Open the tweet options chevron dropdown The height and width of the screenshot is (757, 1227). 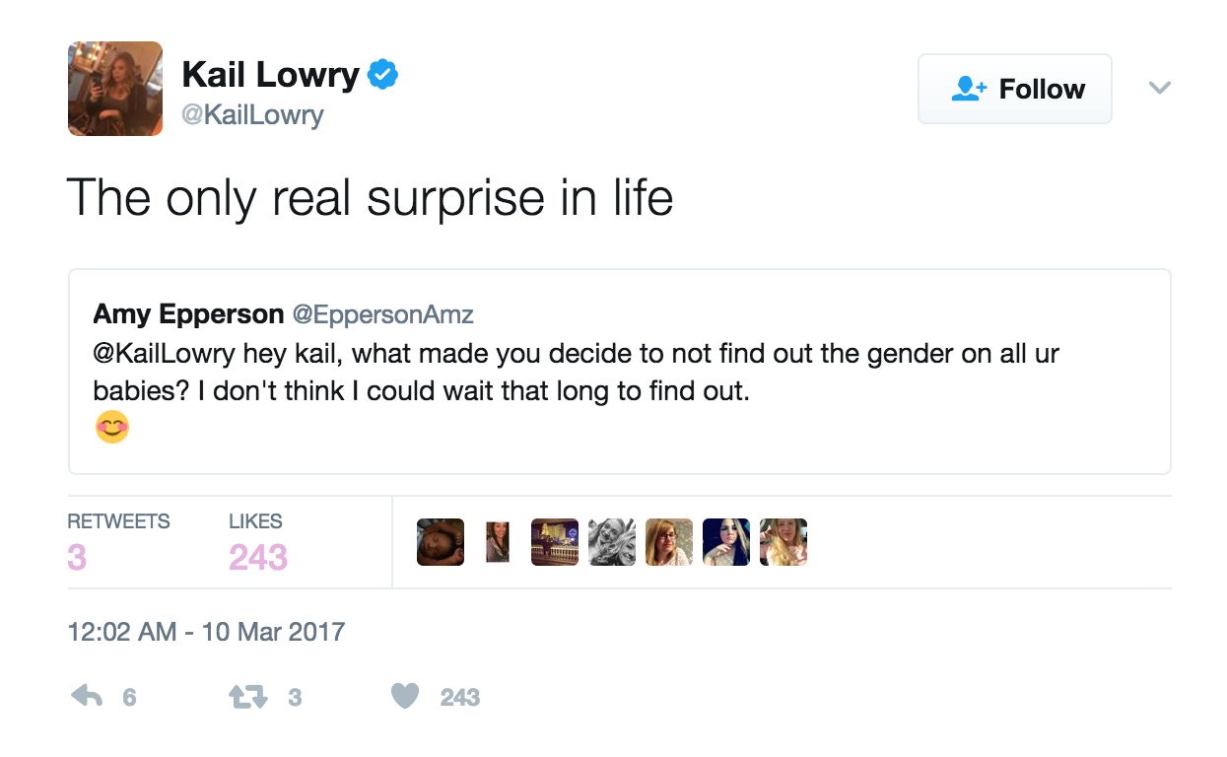point(1160,88)
